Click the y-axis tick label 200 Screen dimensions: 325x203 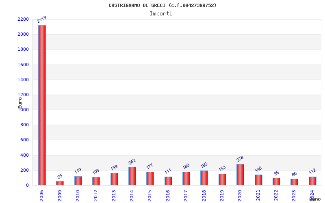pos(24,170)
